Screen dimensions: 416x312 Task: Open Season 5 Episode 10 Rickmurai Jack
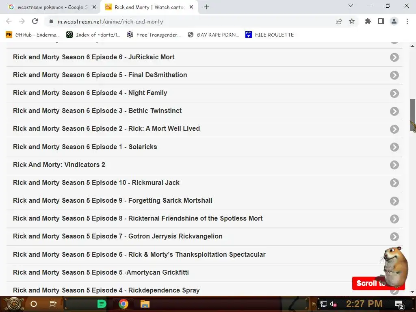coord(204,183)
